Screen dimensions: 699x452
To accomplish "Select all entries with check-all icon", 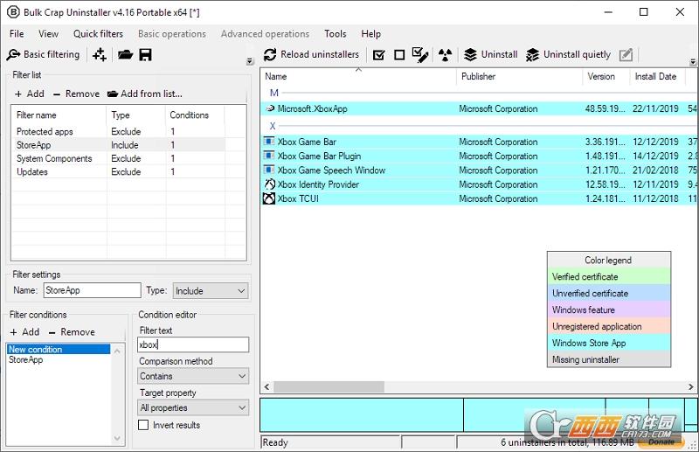I will click(x=378, y=55).
